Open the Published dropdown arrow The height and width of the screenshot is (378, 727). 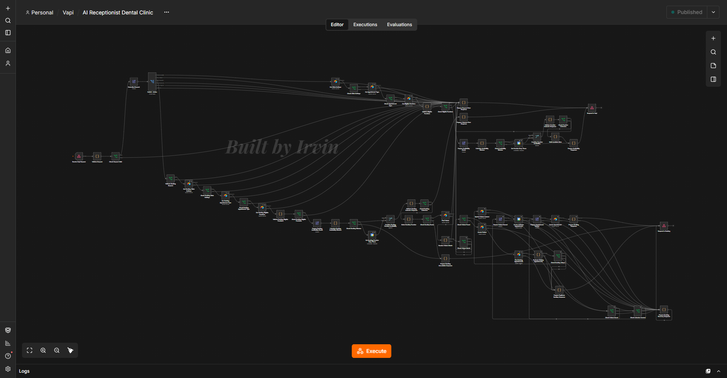click(713, 12)
